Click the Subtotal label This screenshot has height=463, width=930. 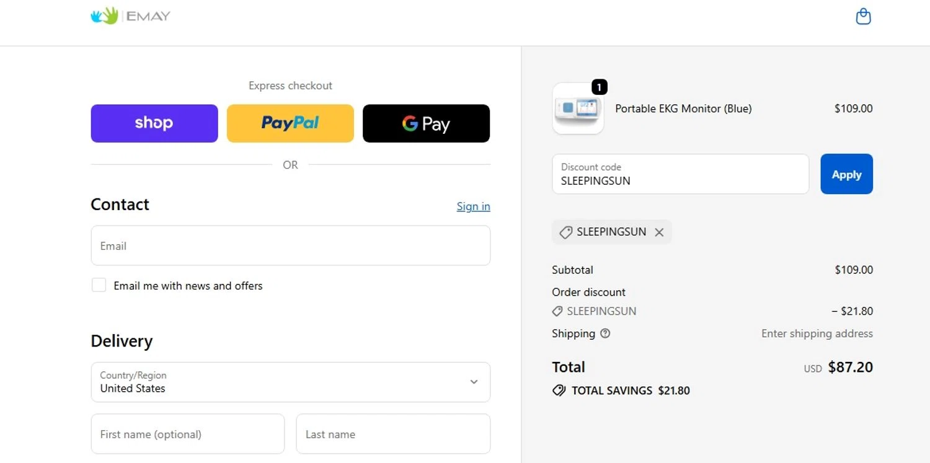(572, 270)
